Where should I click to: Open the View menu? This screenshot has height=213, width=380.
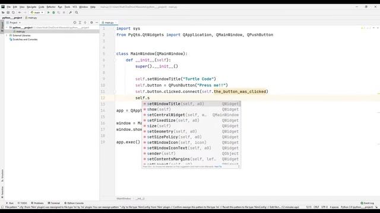[x=22, y=7]
